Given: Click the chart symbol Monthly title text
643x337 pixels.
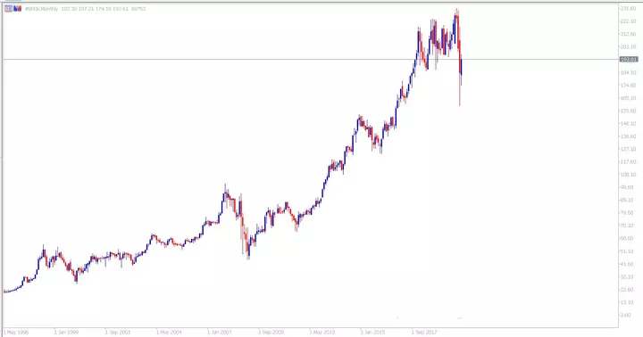Looking at the screenshot, I should coord(41,9).
